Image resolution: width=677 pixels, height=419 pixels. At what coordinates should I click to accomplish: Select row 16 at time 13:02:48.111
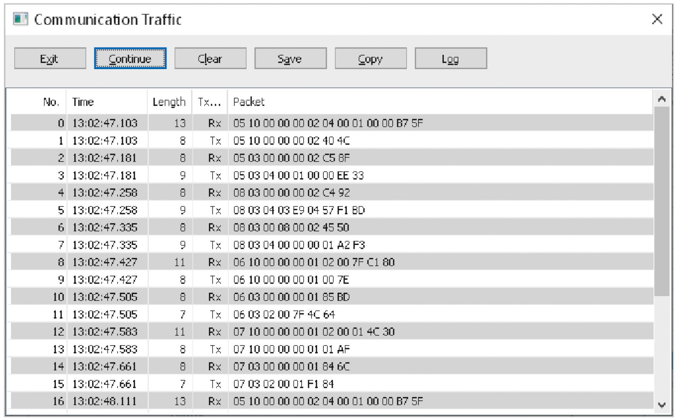[328, 401]
